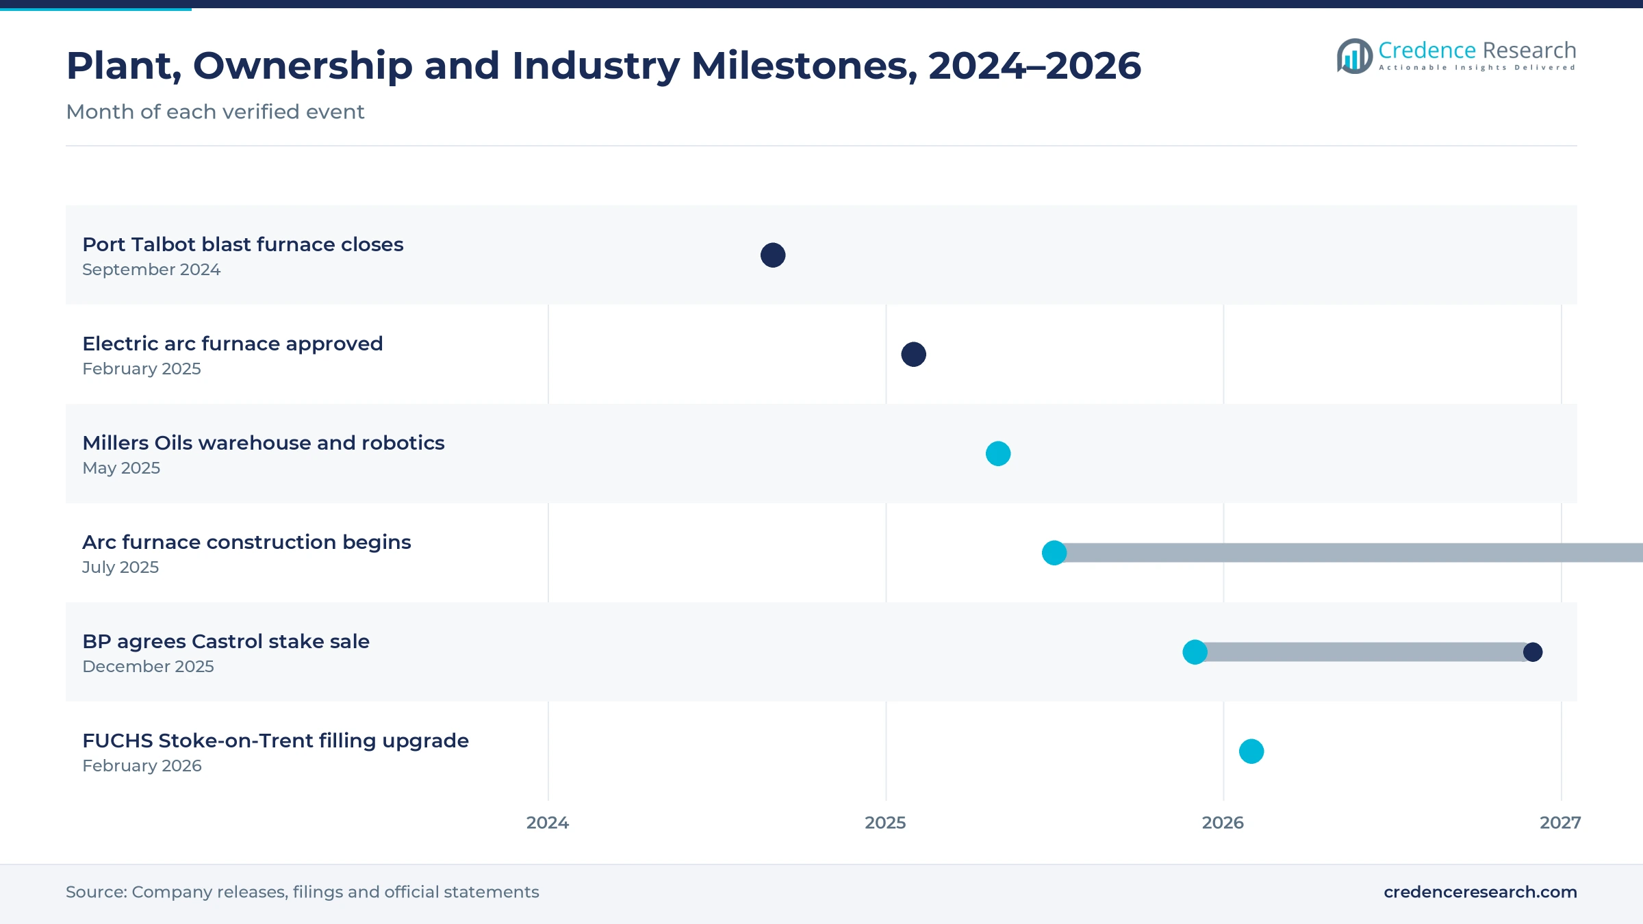Click the 'May 2025' date text
This screenshot has width=1643, height=924.
pos(121,468)
